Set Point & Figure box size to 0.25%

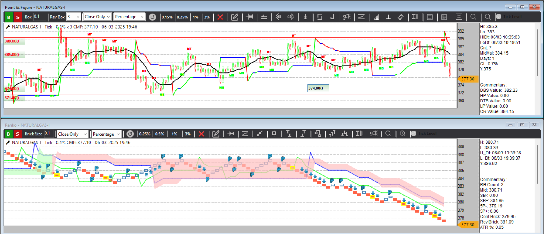click(182, 17)
